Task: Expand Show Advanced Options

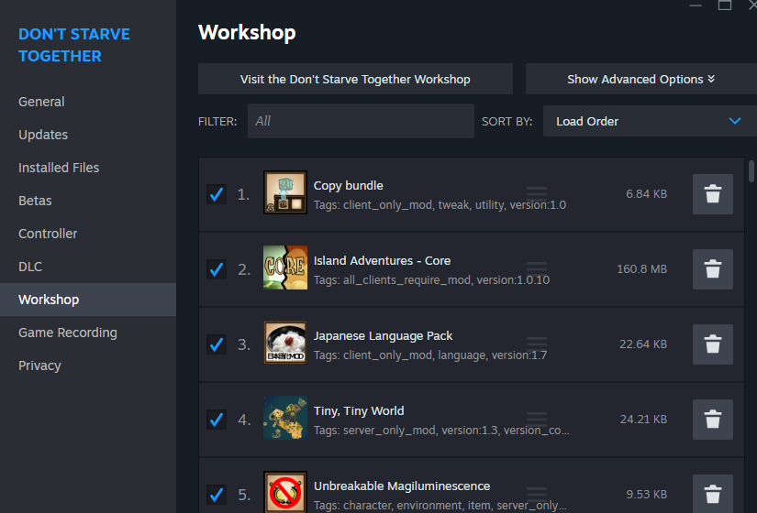Action: click(x=640, y=79)
